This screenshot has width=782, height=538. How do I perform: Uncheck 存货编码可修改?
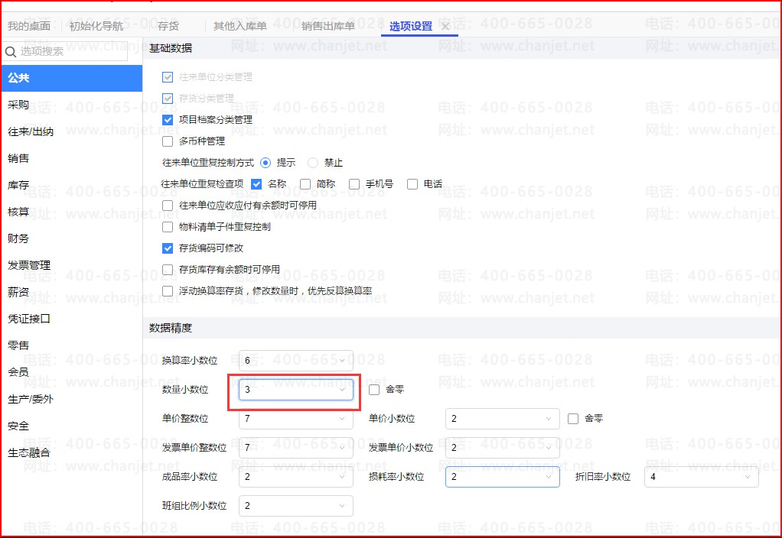point(168,248)
